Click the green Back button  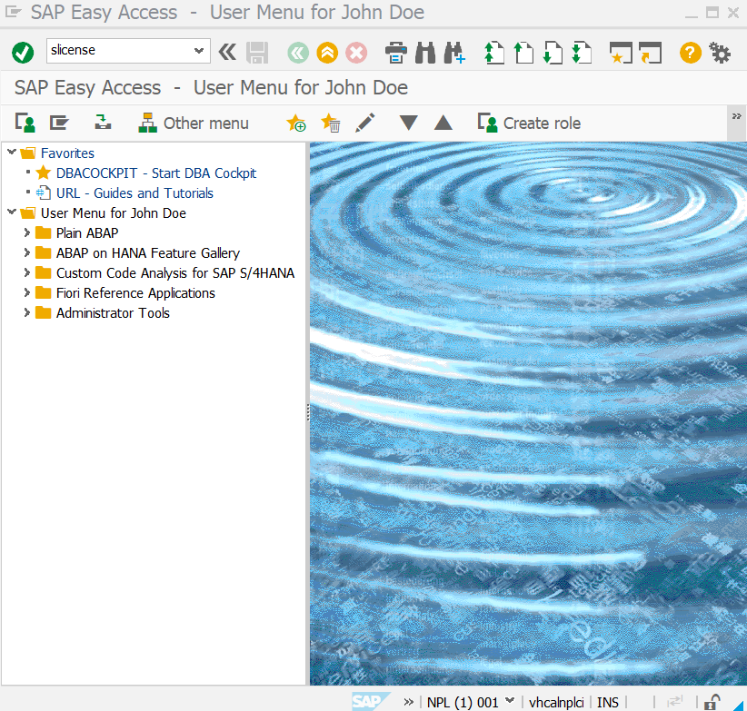point(298,53)
